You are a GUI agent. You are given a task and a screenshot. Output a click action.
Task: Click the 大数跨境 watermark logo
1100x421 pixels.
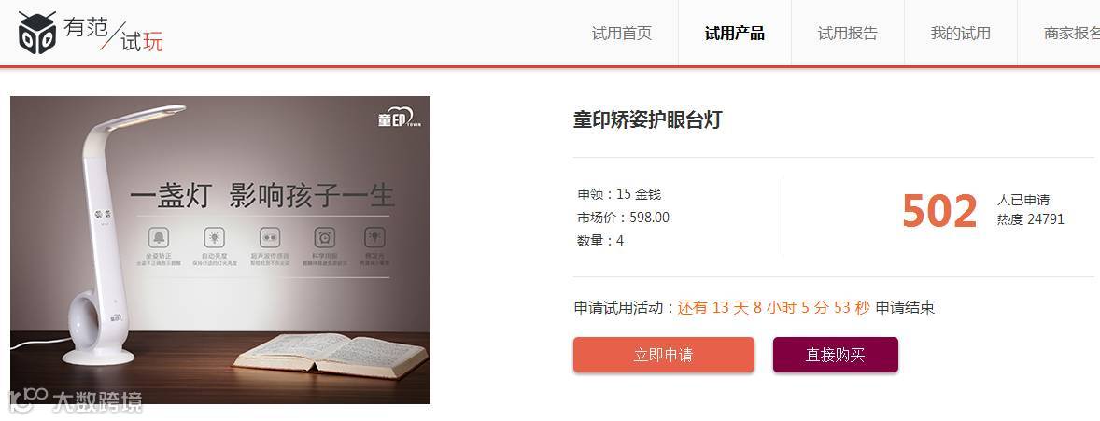(76, 401)
